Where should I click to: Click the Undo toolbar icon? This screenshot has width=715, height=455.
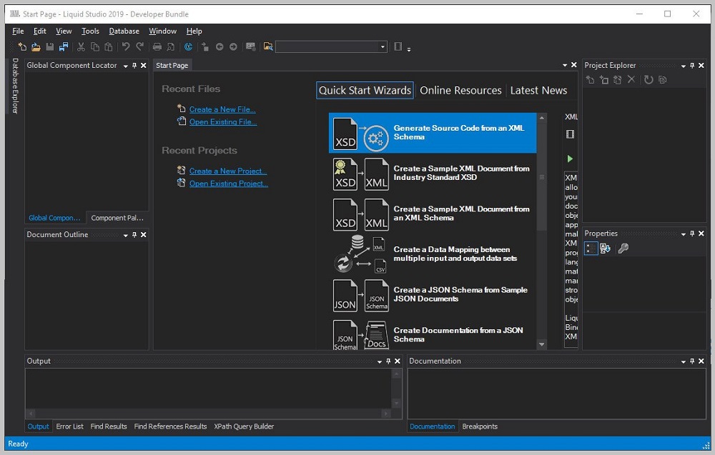(x=126, y=46)
